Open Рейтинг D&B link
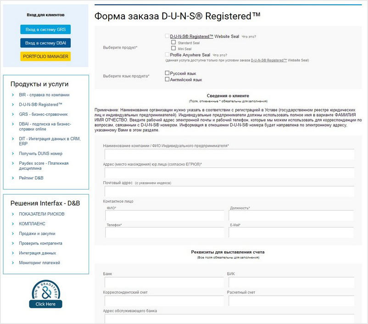 pos(31,178)
